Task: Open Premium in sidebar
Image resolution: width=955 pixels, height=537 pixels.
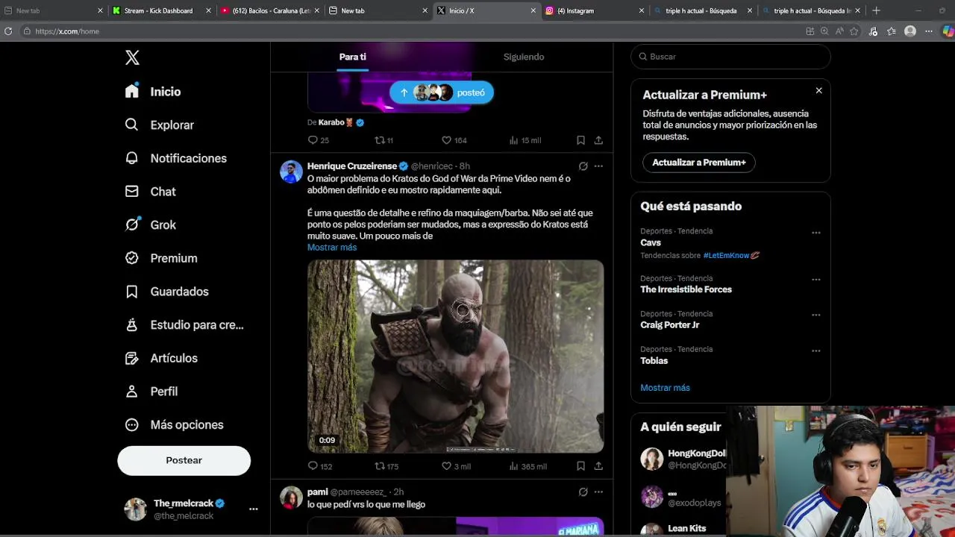Action: (161, 258)
